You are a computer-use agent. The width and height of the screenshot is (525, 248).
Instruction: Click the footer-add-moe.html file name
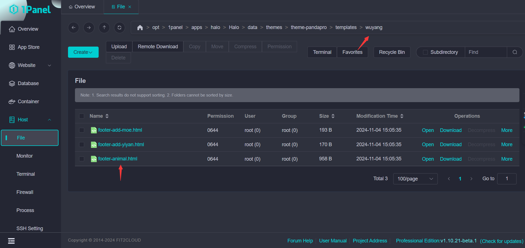point(120,130)
